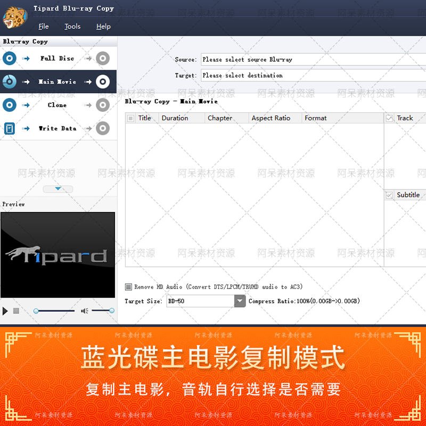This screenshot has height=426, width=426.
Task: Sort by the Chapter column header
Action: (227, 118)
